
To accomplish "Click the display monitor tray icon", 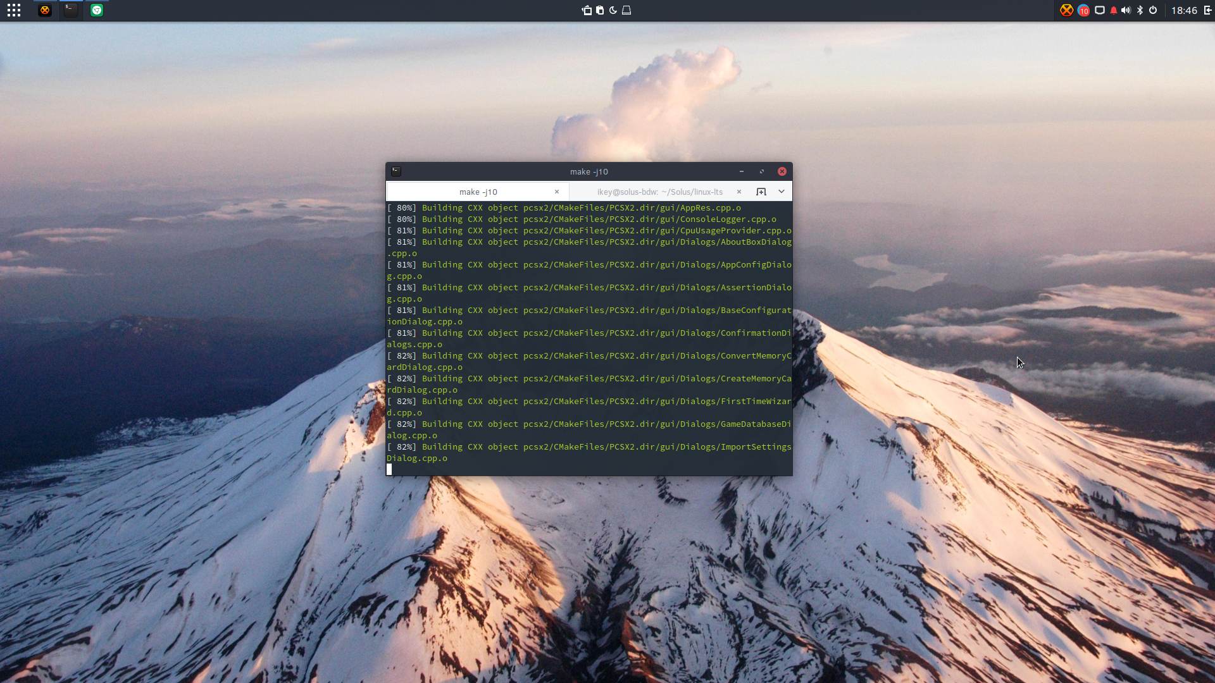I will [1100, 10].
